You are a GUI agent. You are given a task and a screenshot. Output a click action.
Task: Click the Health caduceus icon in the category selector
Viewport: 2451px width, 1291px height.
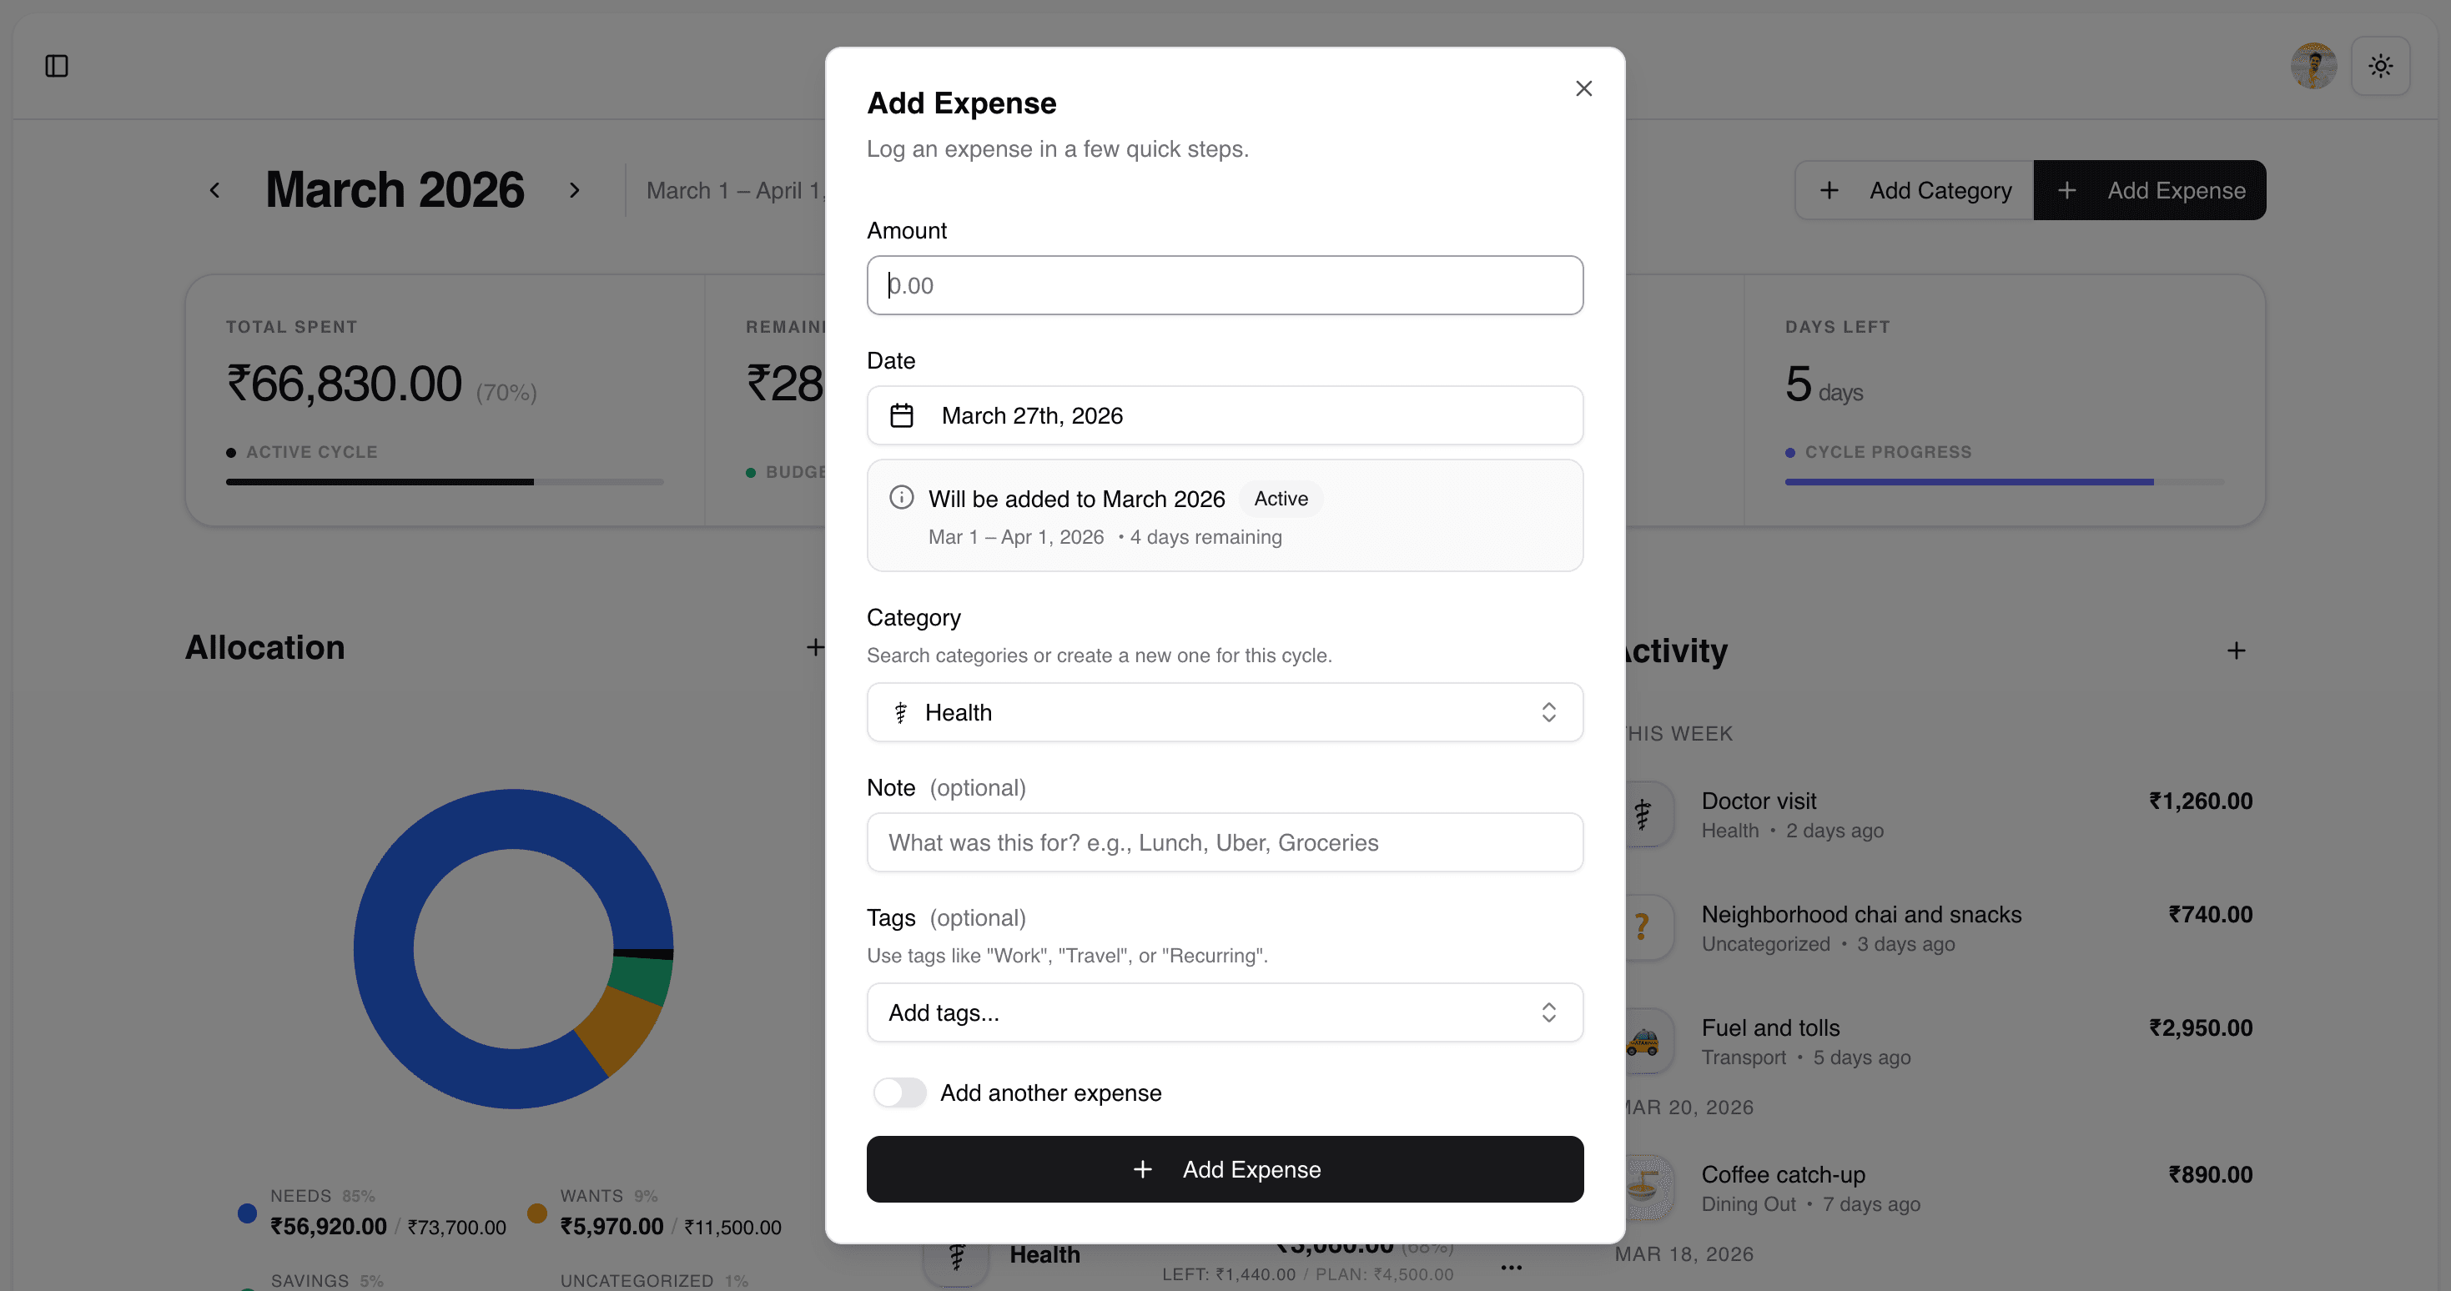point(901,711)
